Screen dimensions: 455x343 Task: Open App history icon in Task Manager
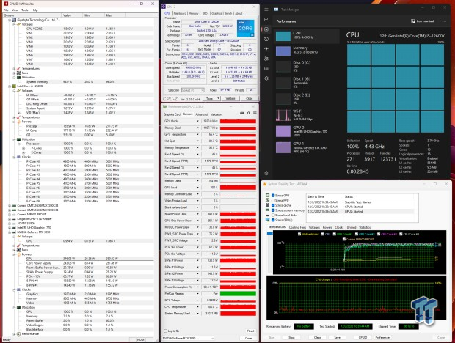266,39
